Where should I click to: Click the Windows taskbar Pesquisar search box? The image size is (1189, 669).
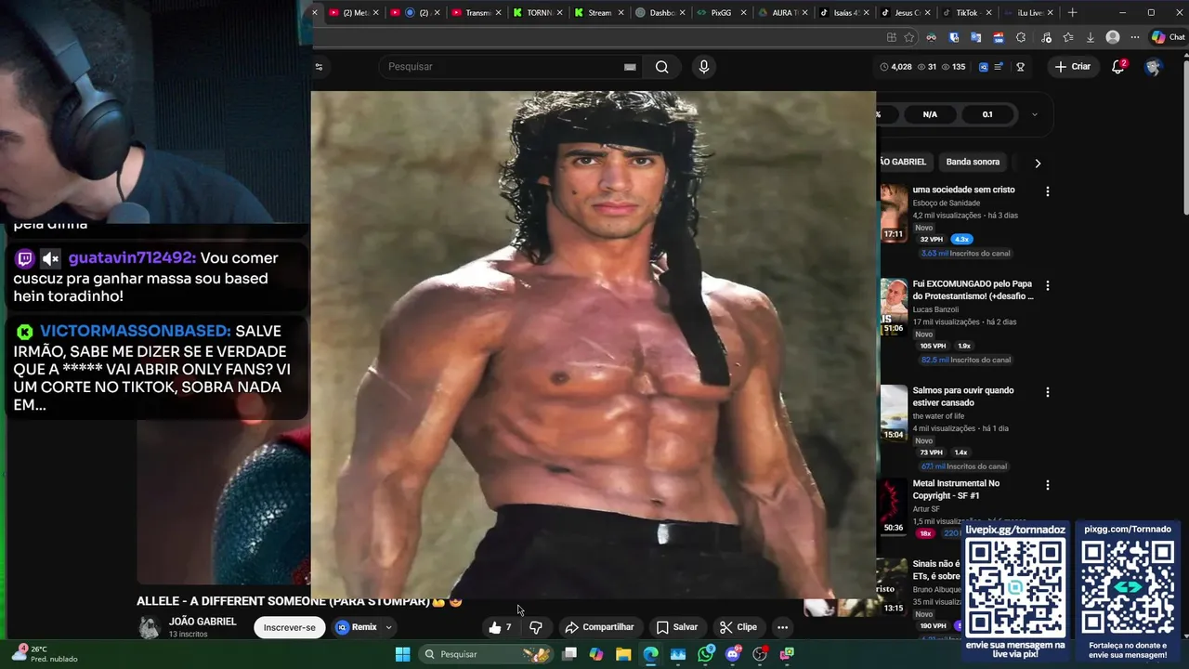(486, 654)
